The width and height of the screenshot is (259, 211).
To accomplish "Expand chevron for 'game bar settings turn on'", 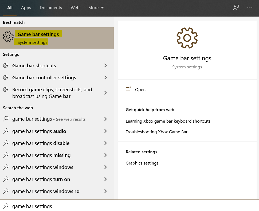I will [x=105, y=179].
